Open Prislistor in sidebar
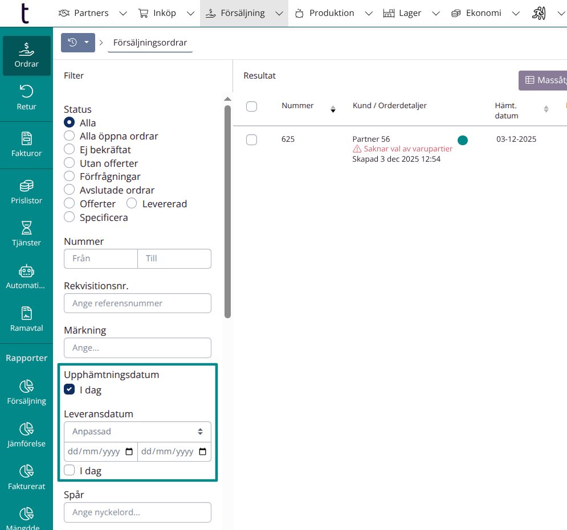The image size is (567, 530). tap(26, 192)
